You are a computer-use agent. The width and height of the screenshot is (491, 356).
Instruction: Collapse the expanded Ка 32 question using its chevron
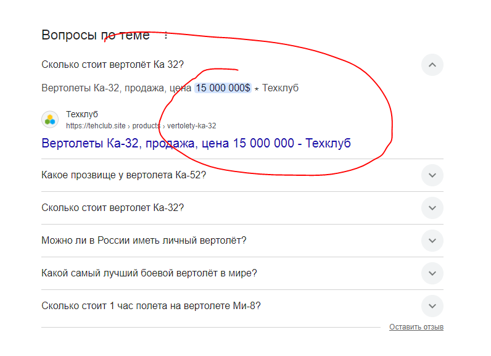432,65
